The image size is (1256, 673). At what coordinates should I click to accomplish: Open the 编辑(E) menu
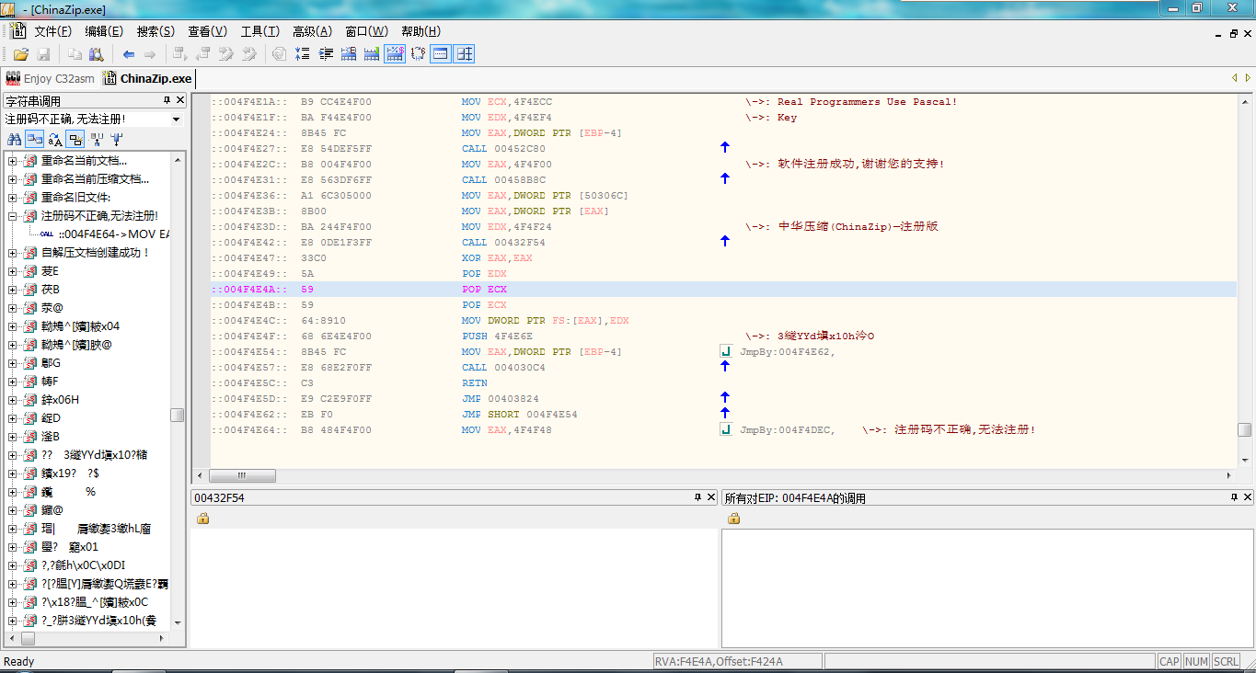(104, 31)
